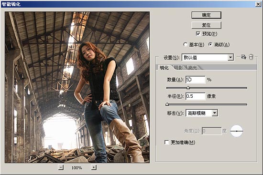Switch to the 阴影 tab
The width and height of the screenshot is (263, 175).
[178, 68]
